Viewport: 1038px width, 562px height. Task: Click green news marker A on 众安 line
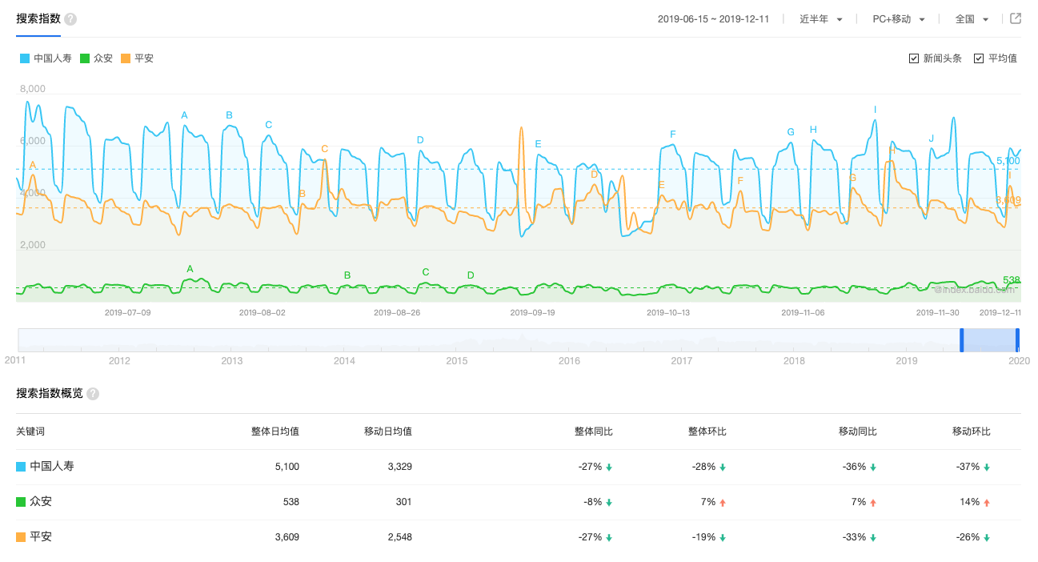(190, 269)
